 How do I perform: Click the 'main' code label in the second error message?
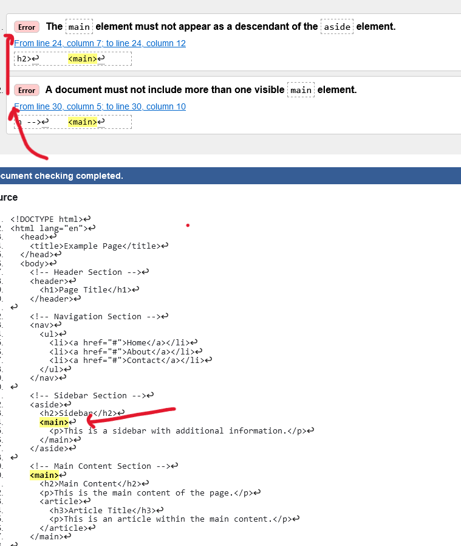click(301, 90)
